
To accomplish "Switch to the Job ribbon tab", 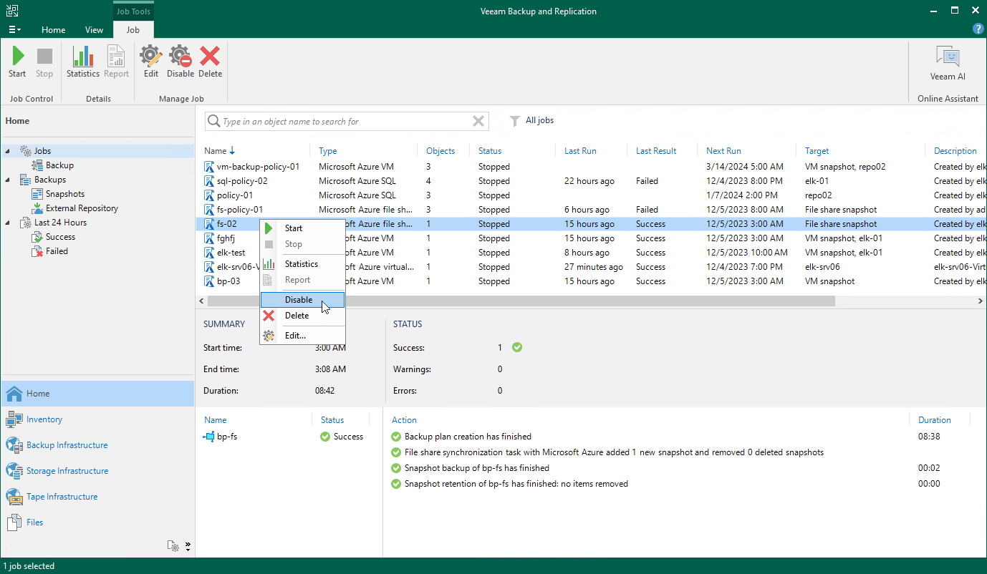I will tap(133, 30).
